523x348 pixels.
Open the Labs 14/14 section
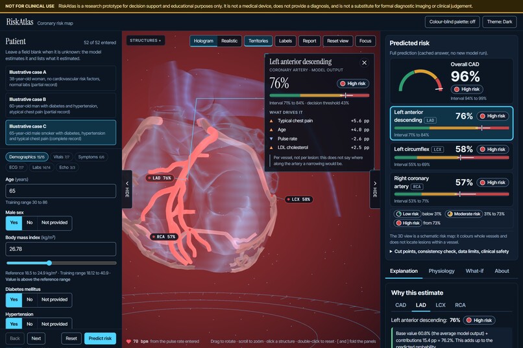click(42, 167)
